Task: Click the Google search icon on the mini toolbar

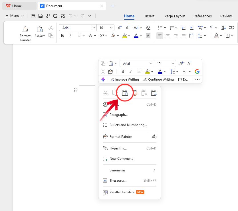Action: point(197,71)
